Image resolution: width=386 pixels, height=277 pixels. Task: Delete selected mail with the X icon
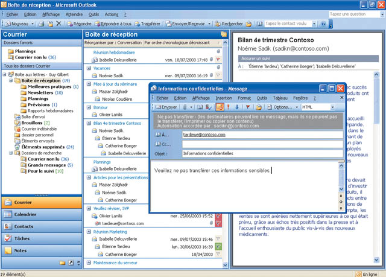point(59,24)
